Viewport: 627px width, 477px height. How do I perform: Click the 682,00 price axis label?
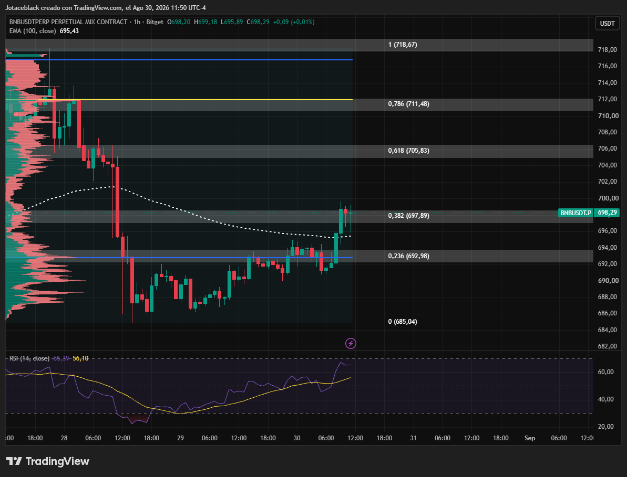[607, 346]
